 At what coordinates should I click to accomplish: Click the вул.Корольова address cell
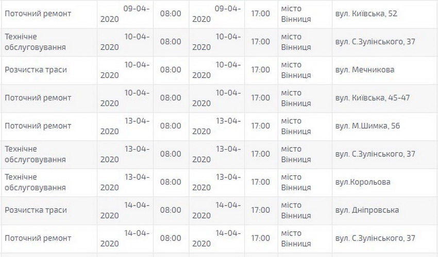click(363, 182)
